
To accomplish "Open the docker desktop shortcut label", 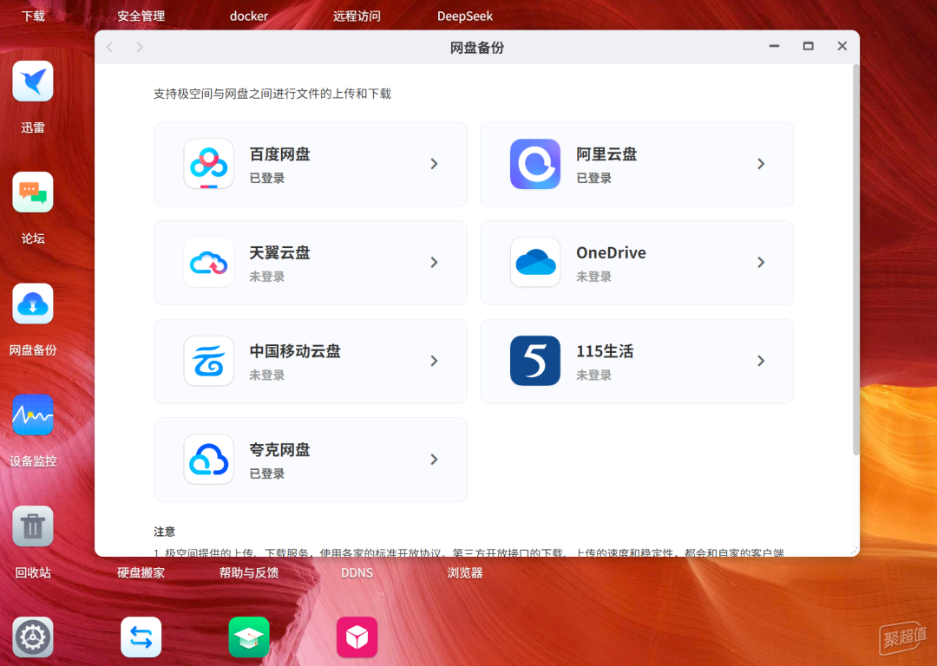I will (x=249, y=16).
